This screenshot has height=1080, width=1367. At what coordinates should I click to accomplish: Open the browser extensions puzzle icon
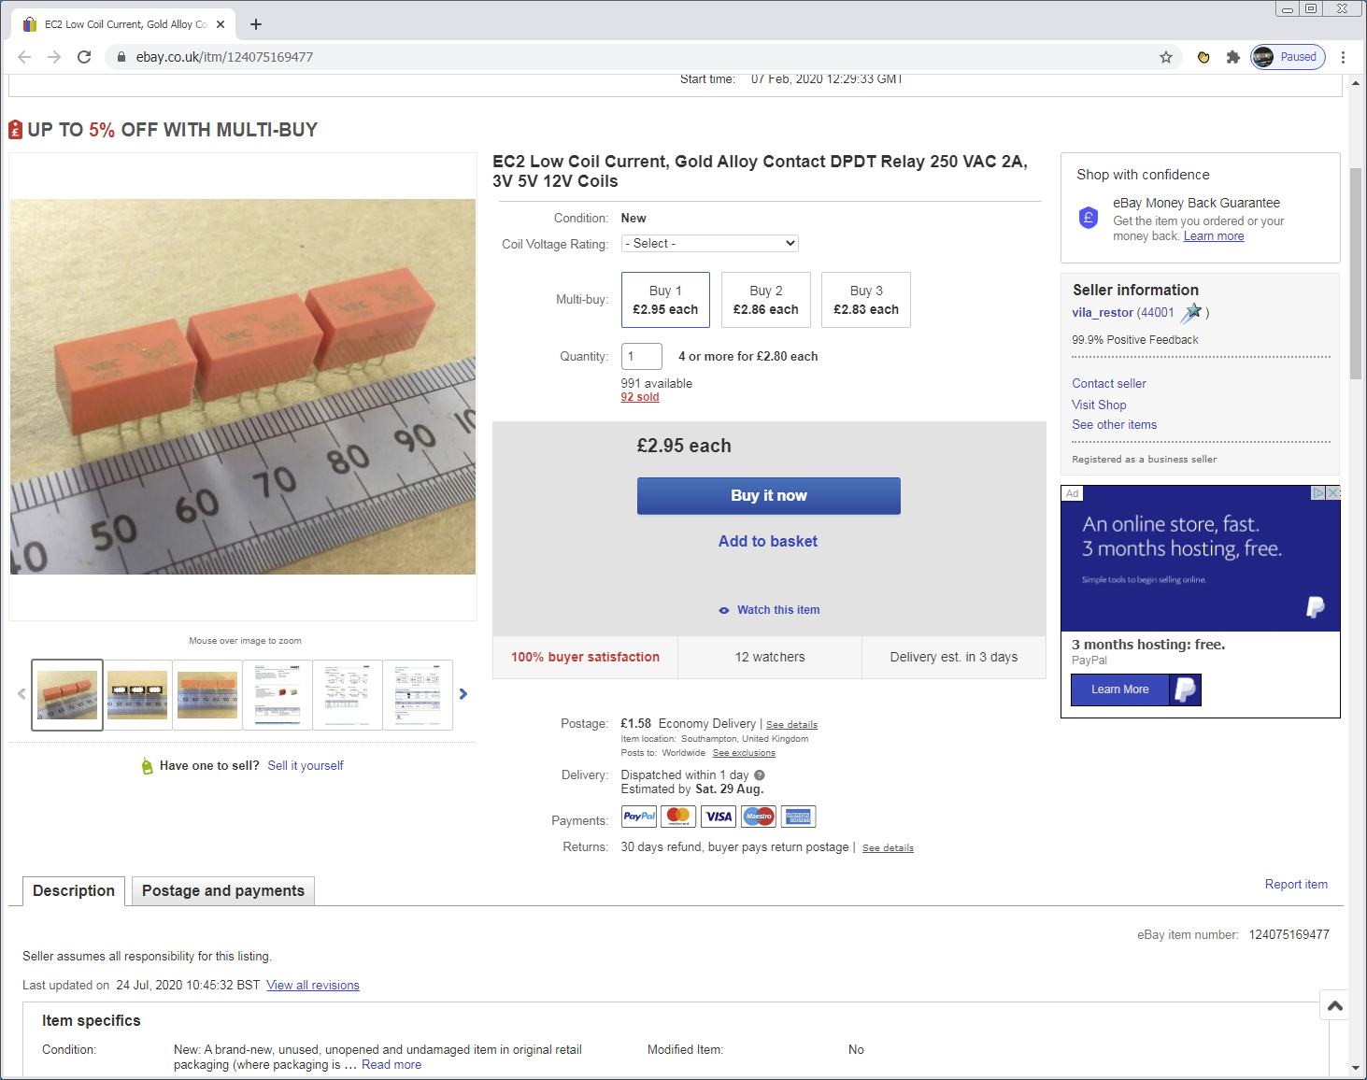(x=1232, y=56)
